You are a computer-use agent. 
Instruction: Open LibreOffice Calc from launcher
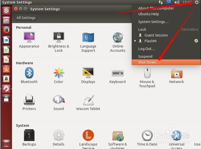6,50
